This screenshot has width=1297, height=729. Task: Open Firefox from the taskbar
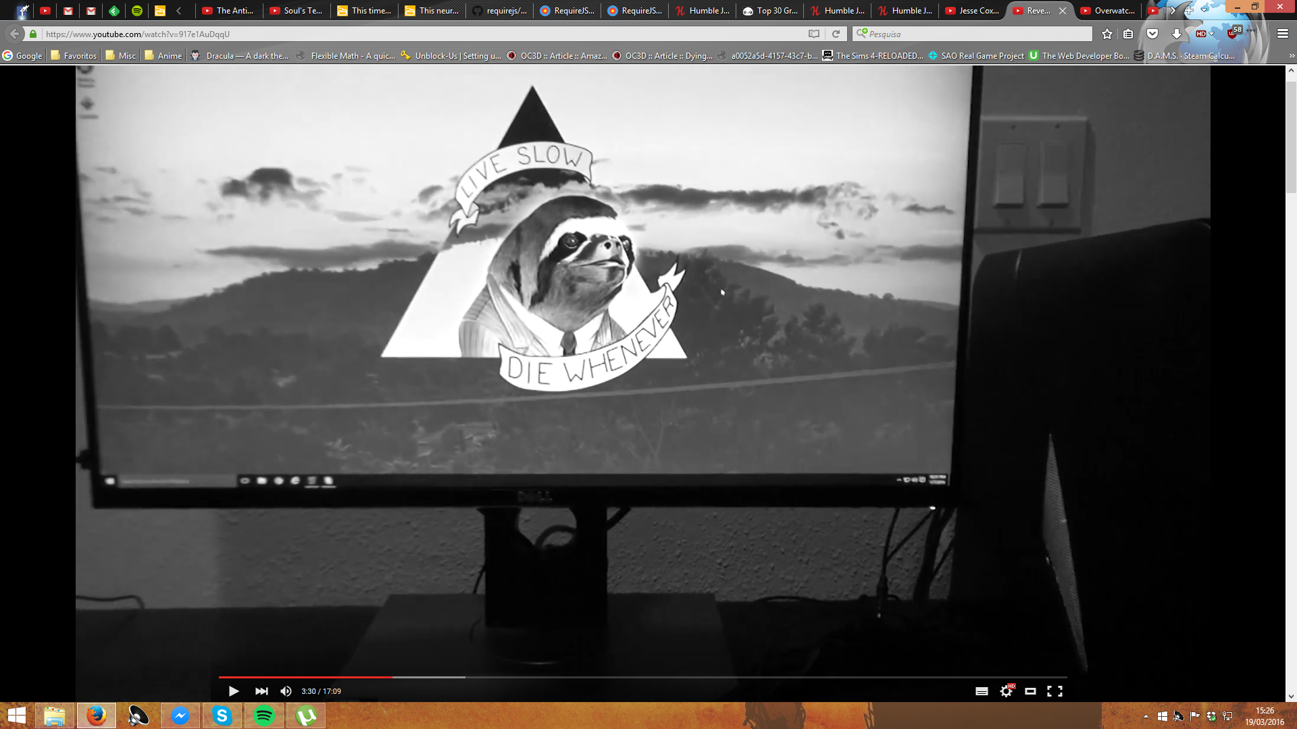pos(96,715)
